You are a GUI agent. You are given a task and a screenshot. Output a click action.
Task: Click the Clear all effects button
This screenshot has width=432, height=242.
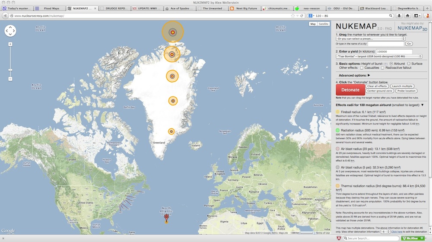point(377,86)
